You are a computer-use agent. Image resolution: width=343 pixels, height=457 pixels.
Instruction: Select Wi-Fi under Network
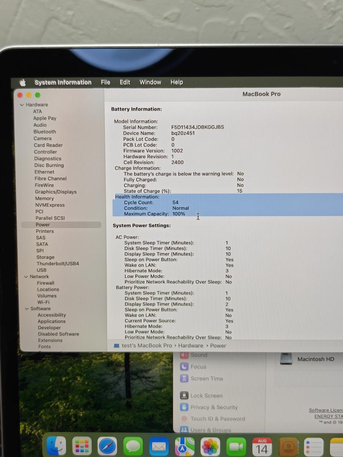coord(43,302)
